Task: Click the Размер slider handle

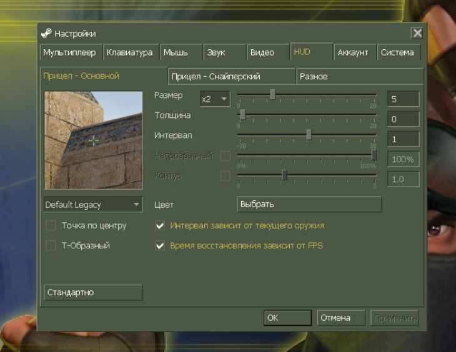Action: [x=273, y=94]
